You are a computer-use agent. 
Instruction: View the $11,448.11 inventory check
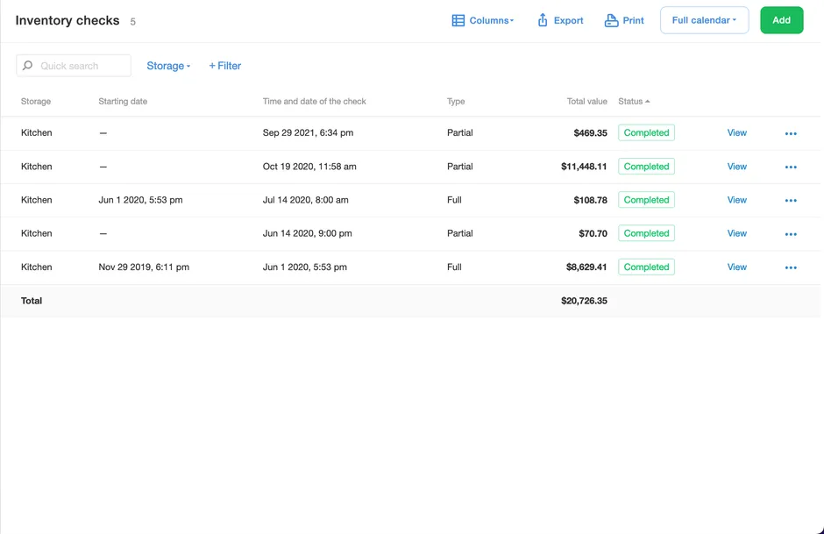pos(736,167)
